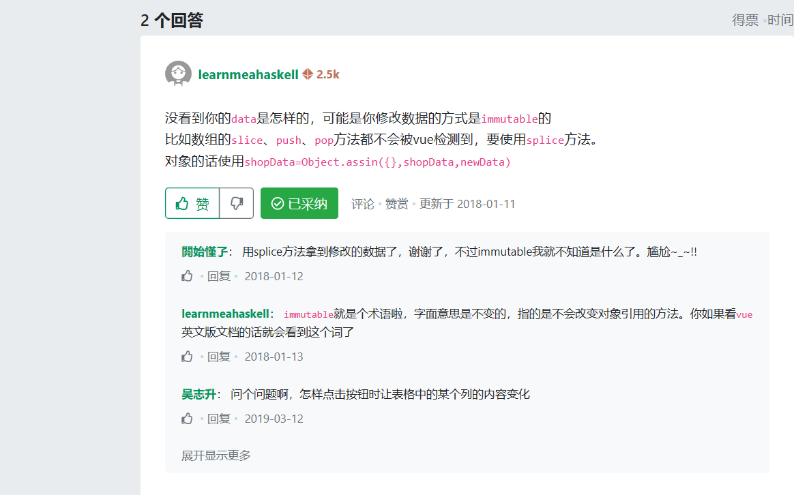Open learnmeahaskell profile in comment thread
794x495 pixels.
225,314
